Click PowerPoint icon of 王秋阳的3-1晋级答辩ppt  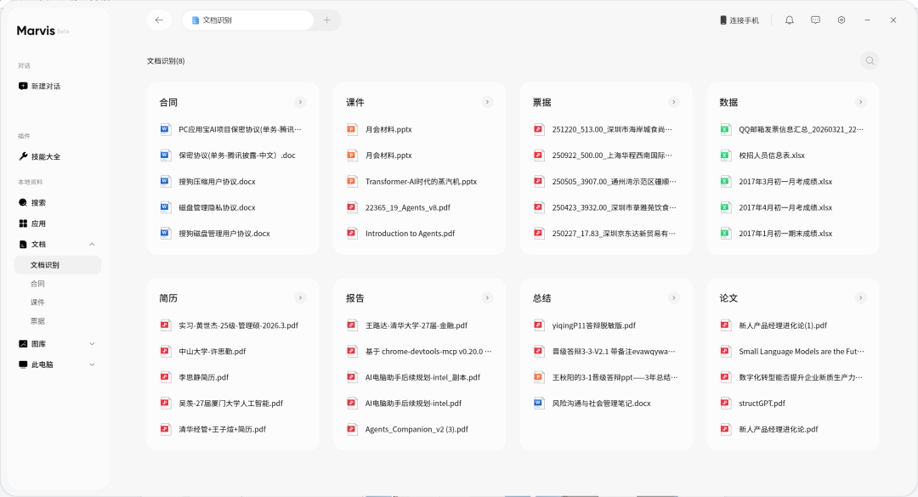[x=539, y=377]
